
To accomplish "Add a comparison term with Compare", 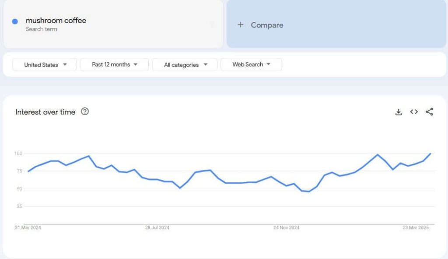I will click(267, 25).
